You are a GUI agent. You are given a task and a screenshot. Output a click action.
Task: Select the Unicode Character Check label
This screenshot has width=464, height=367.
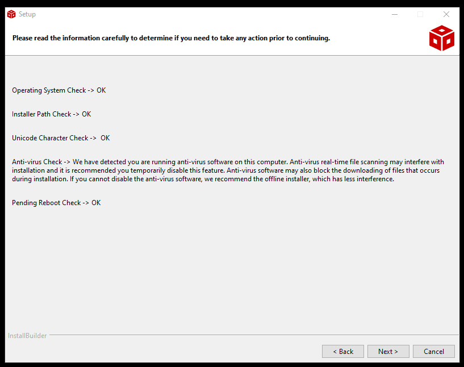click(50, 138)
